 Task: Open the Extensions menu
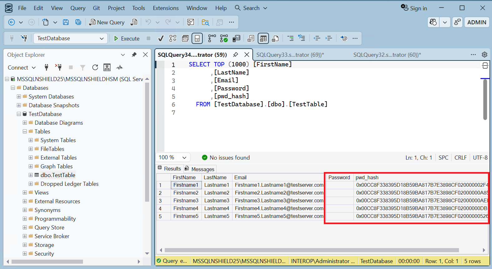166,8
